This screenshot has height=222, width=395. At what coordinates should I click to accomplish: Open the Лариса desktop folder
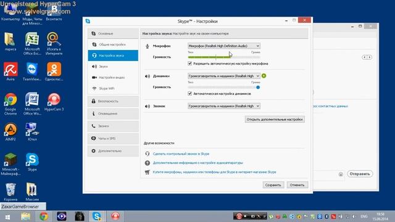(x=10, y=41)
